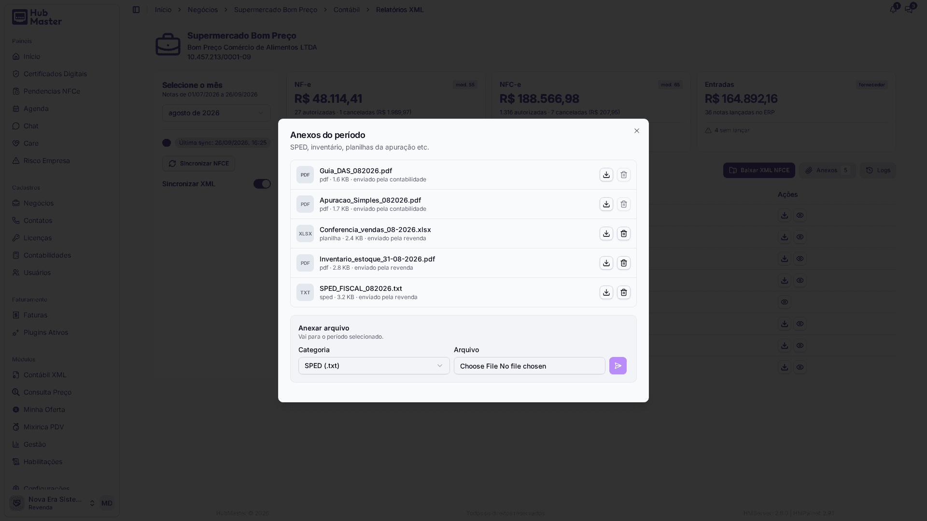The width and height of the screenshot is (927, 521).
Task: Delete Conferencia_vendas_08-2026.xlsx attachment
Action: [x=624, y=233]
